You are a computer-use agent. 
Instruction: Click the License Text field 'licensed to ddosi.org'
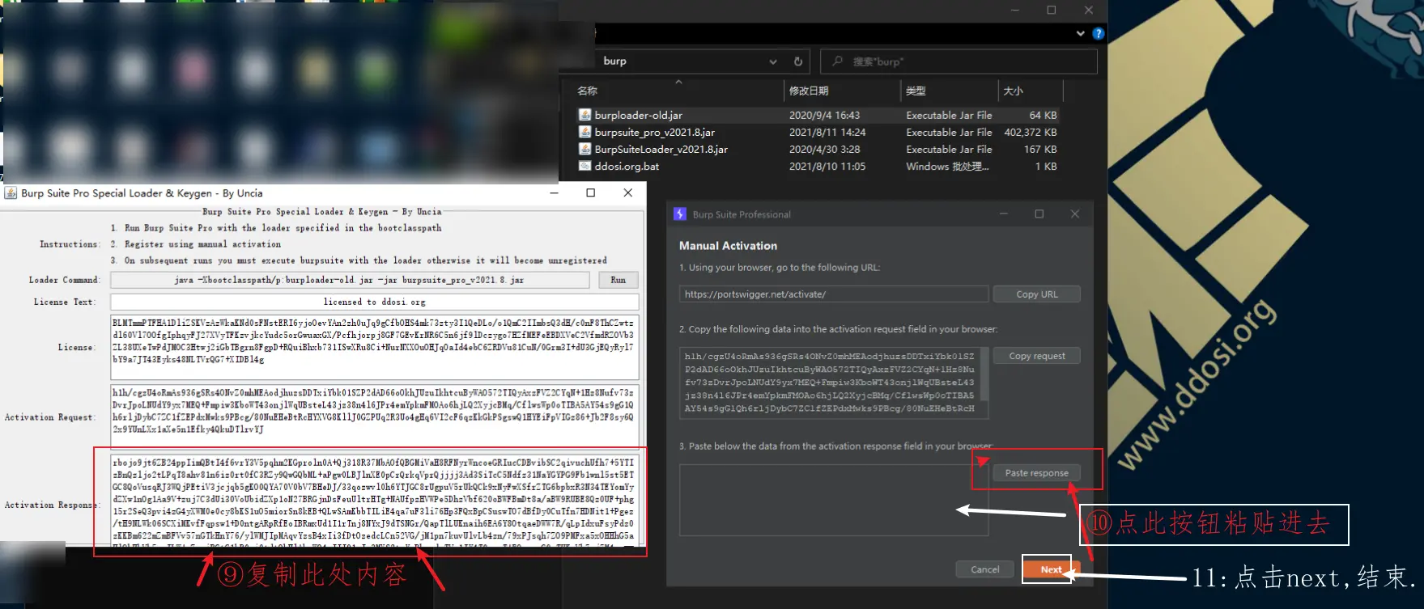tap(375, 302)
